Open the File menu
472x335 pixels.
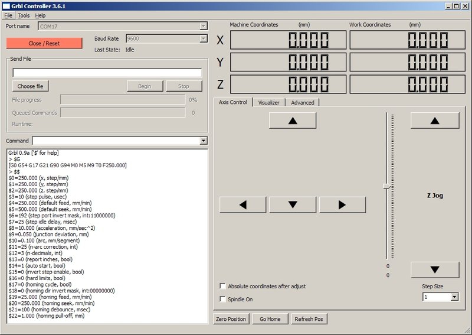pyautogui.click(x=8, y=15)
